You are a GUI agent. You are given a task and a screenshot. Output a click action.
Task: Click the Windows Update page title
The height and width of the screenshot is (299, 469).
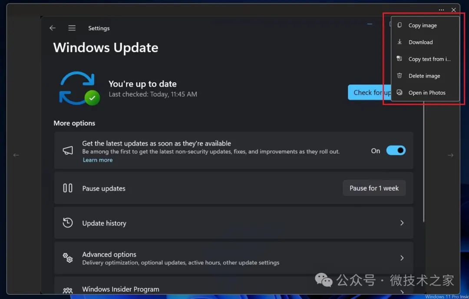click(106, 48)
